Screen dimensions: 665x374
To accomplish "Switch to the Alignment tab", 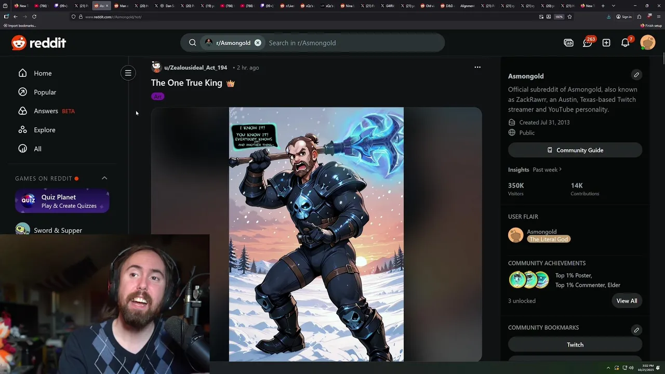I will pos(467,6).
